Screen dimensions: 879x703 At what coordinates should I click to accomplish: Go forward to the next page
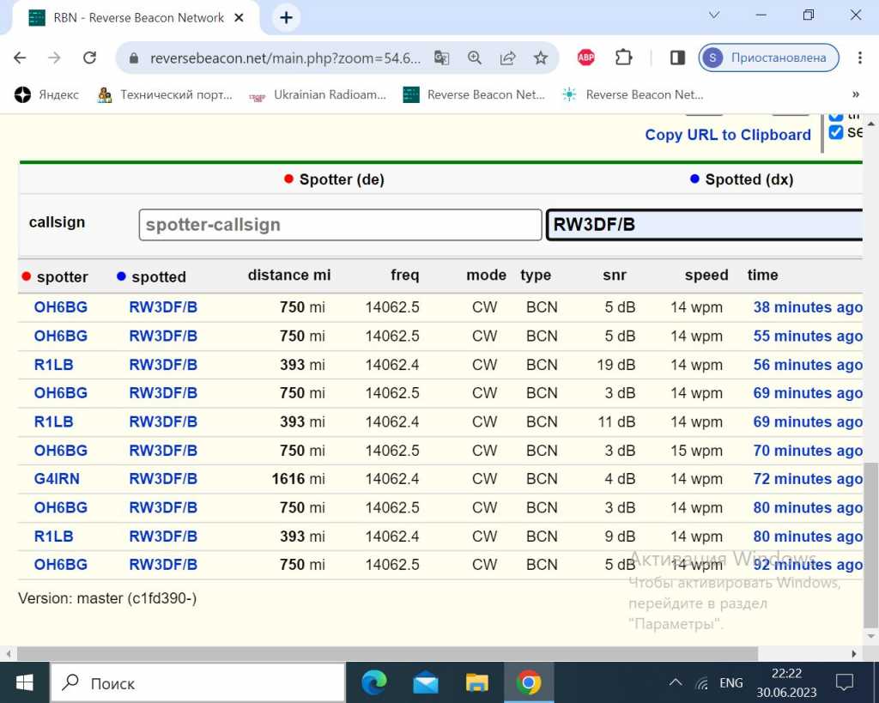(54, 58)
